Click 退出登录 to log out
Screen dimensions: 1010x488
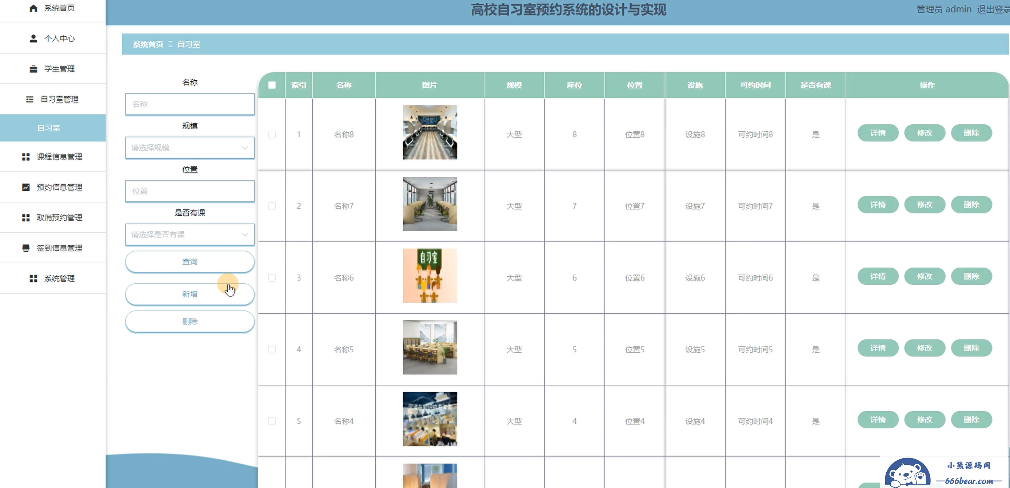(993, 9)
